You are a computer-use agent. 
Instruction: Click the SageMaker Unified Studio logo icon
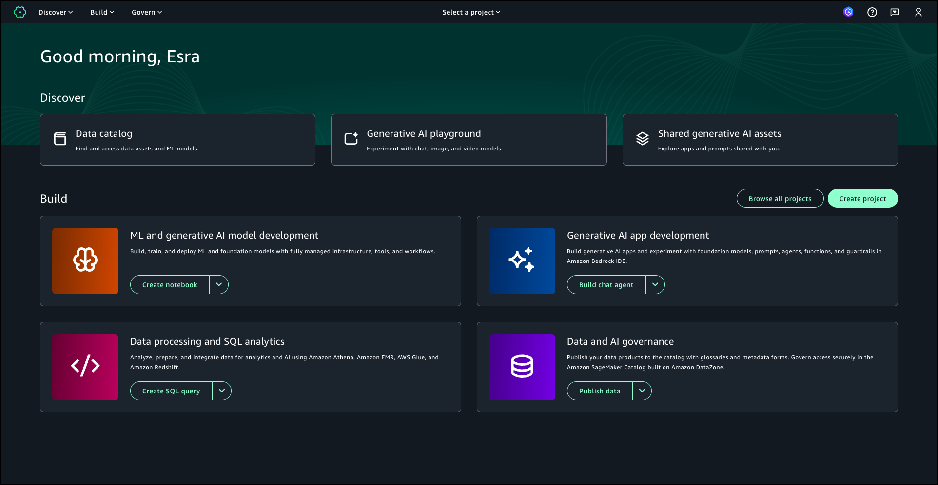(x=20, y=12)
